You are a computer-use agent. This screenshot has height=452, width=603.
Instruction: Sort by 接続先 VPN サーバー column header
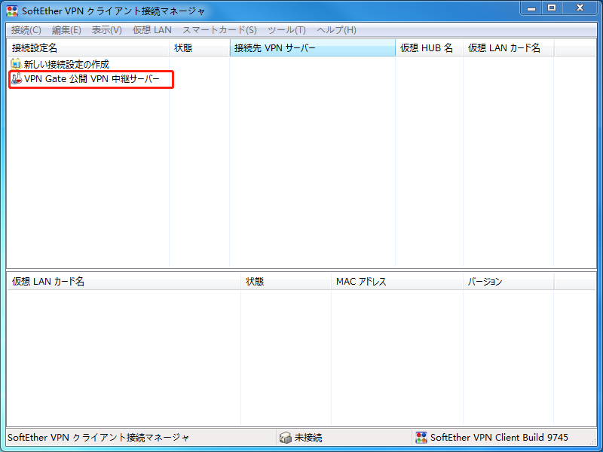(x=313, y=48)
